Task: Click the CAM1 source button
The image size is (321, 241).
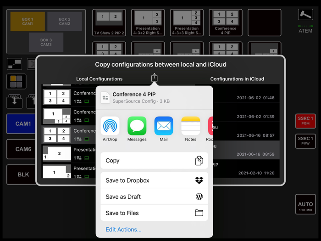Action: coord(21,124)
